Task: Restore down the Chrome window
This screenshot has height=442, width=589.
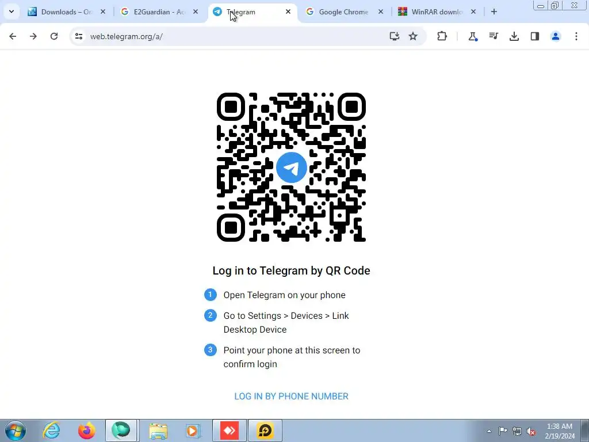Action: pos(554,5)
